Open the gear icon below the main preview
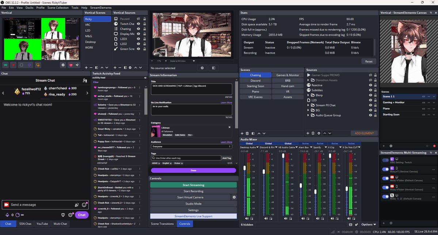 point(202,68)
